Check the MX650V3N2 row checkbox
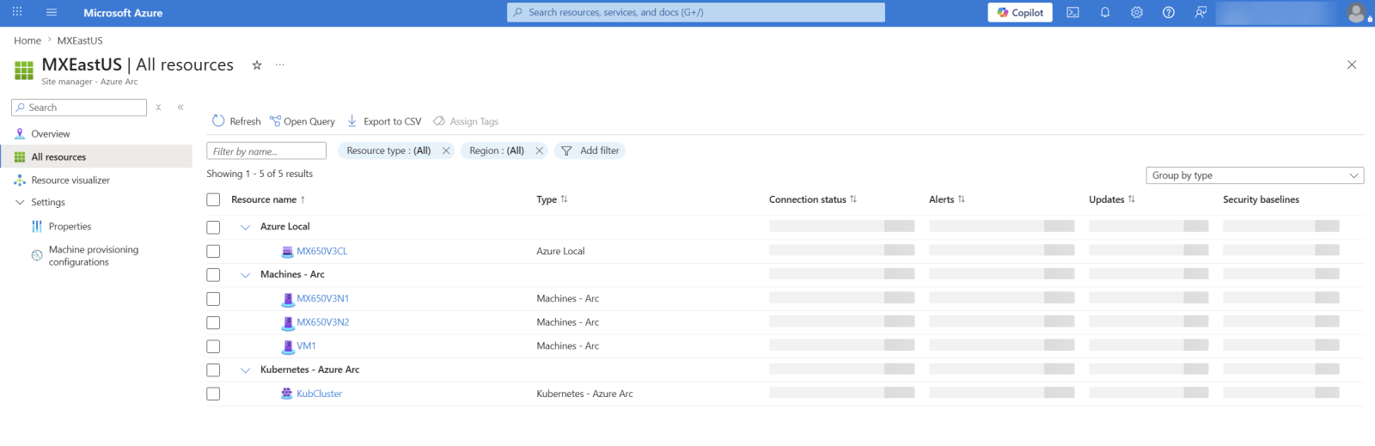The height and width of the screenshot is (446, 1375). 213,322
